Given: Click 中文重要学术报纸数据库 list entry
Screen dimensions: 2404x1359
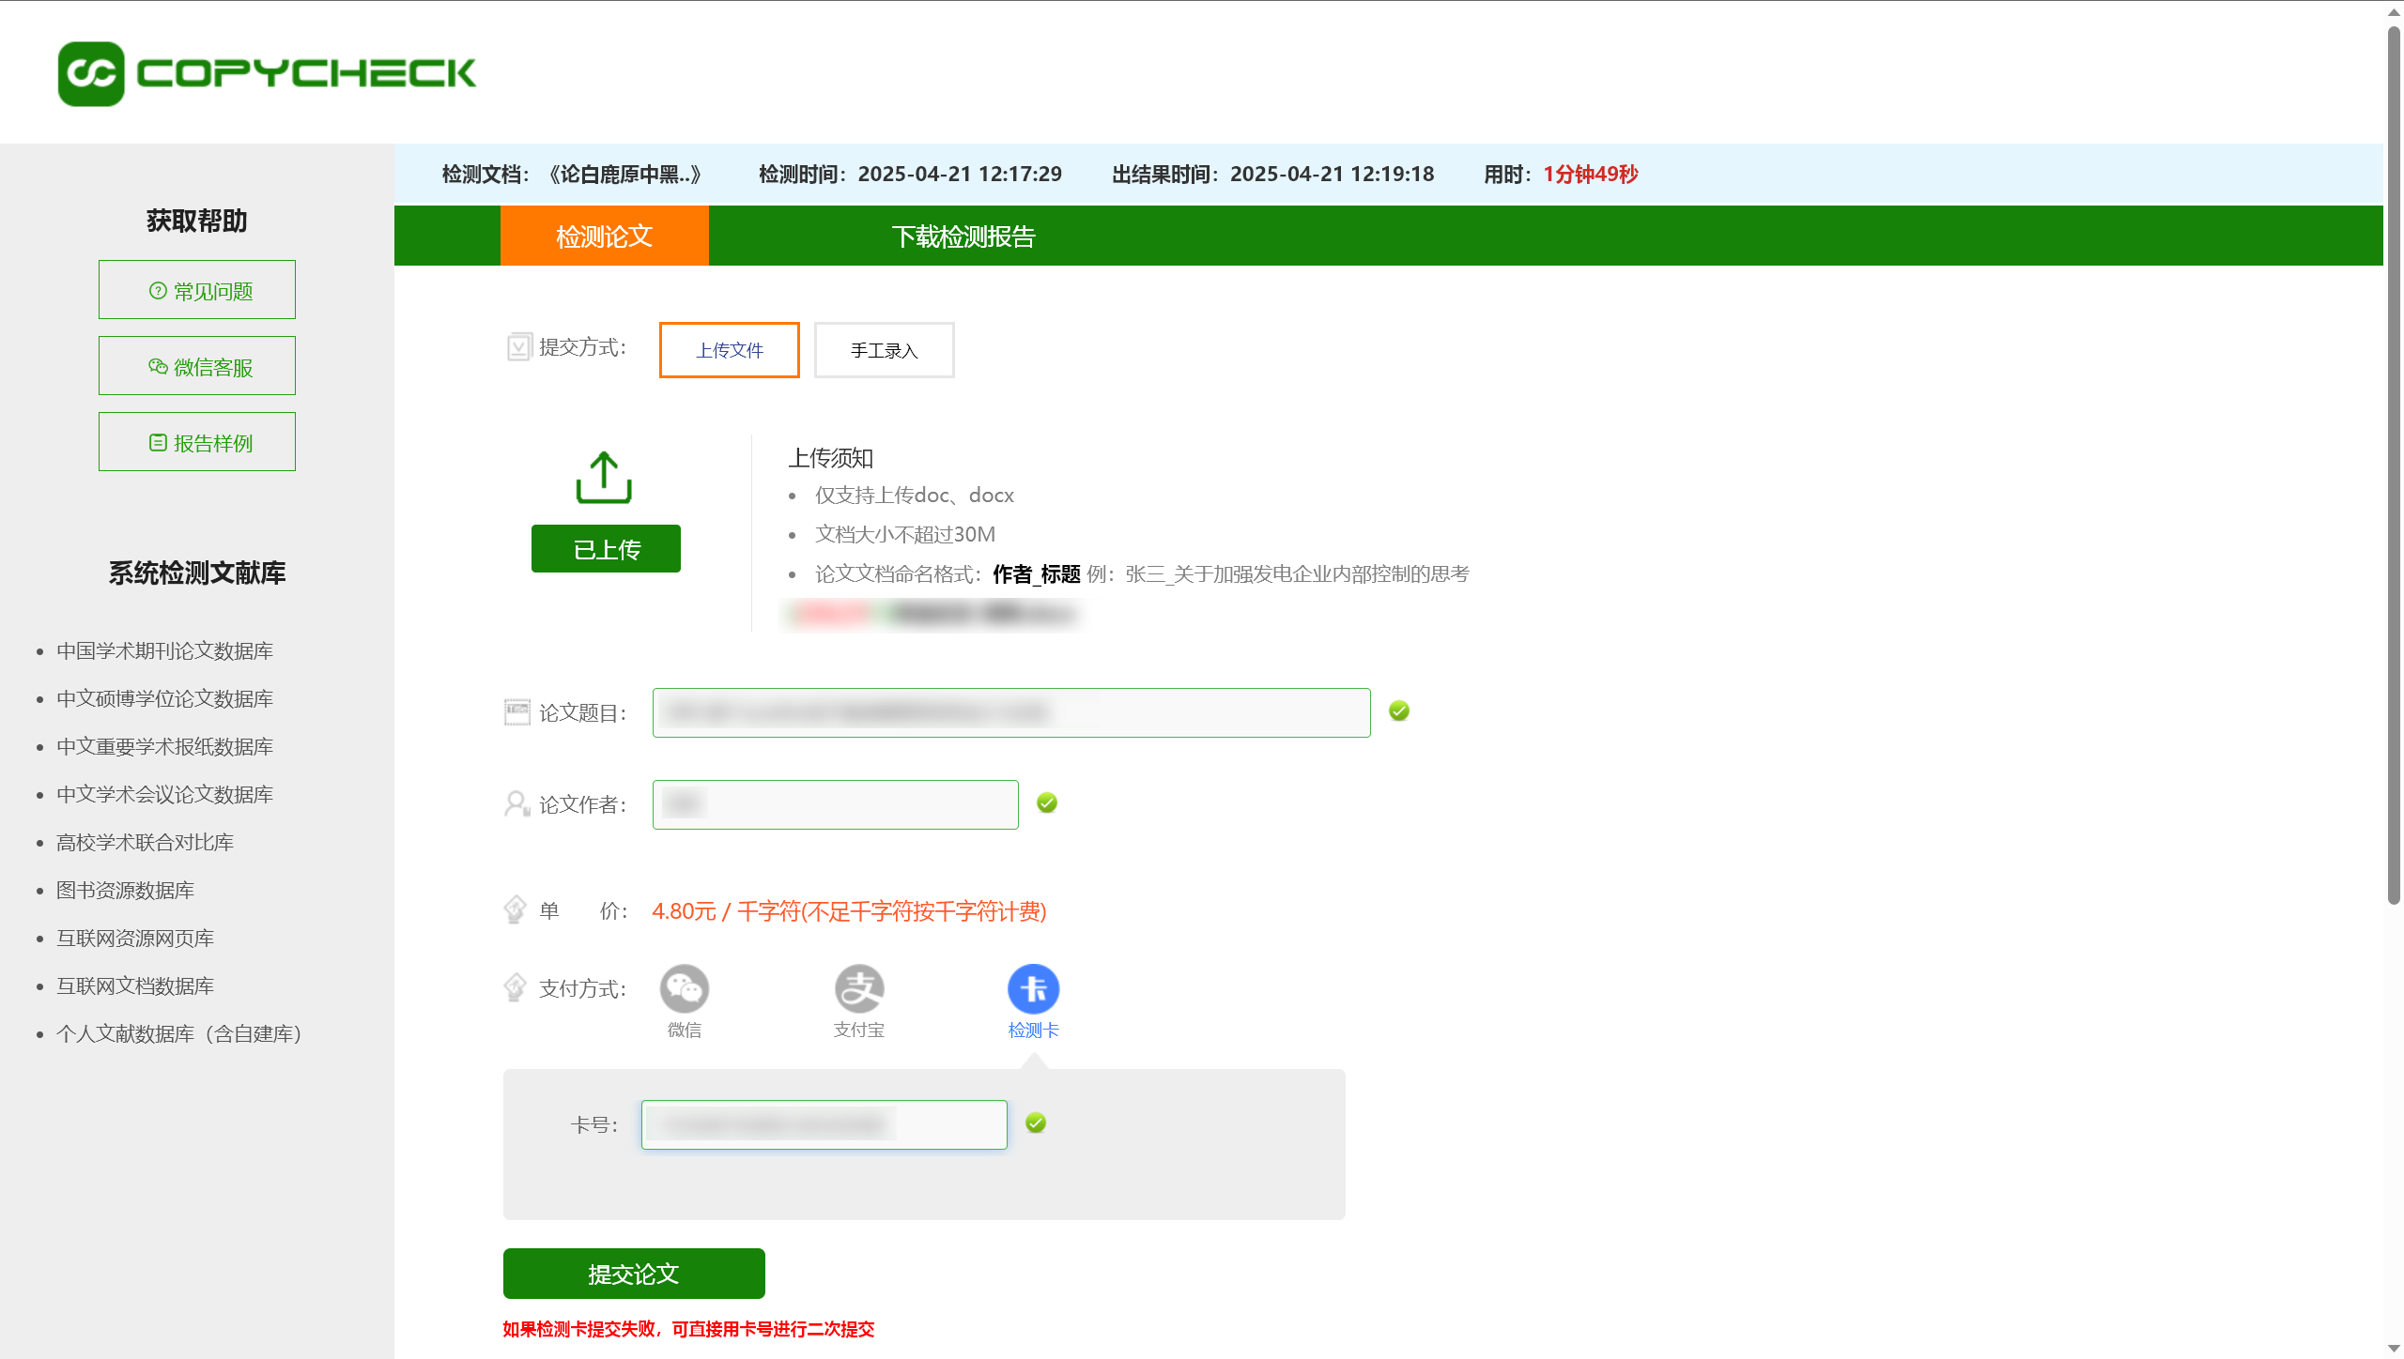Looking at the screenshot, I should pyautogui.click(x=165, y=746).
